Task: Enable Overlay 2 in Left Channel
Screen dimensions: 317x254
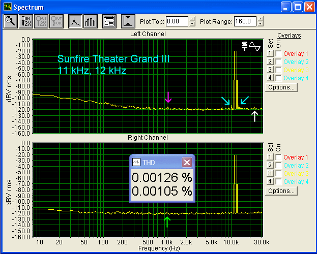Action: 278,62
